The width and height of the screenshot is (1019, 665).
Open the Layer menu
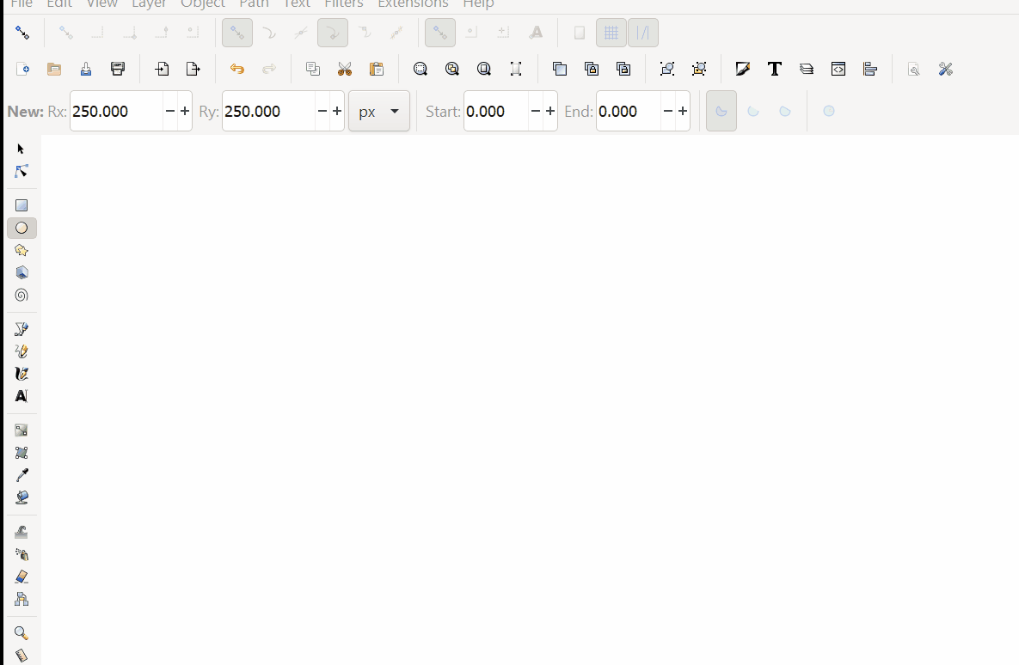pos(149,4)
